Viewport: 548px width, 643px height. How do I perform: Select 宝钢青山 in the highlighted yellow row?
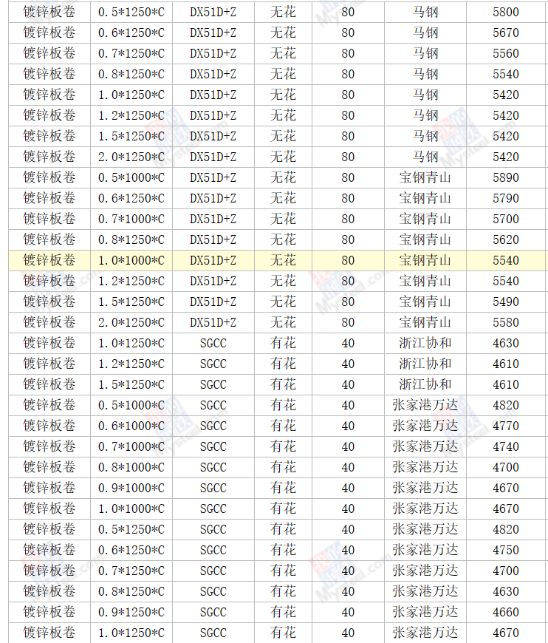point(425,260)
